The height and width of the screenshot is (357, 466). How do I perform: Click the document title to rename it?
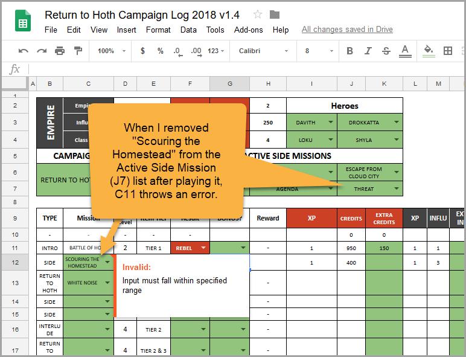coord(142,15)
